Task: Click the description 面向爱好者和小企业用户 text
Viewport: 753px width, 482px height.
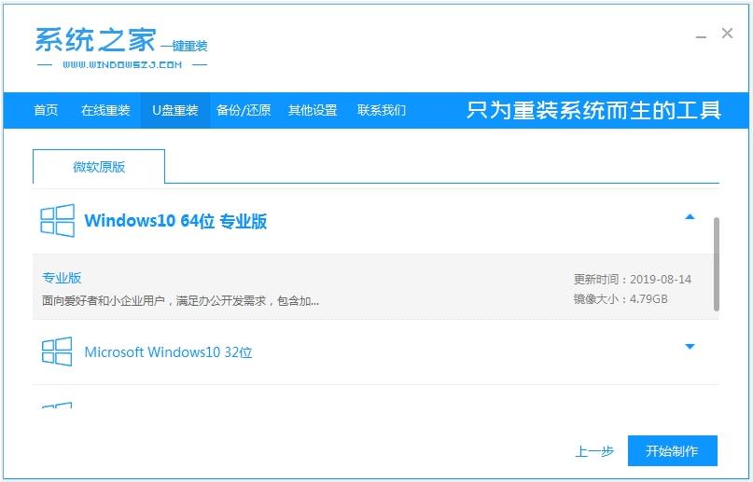Action: coord(181,301)
